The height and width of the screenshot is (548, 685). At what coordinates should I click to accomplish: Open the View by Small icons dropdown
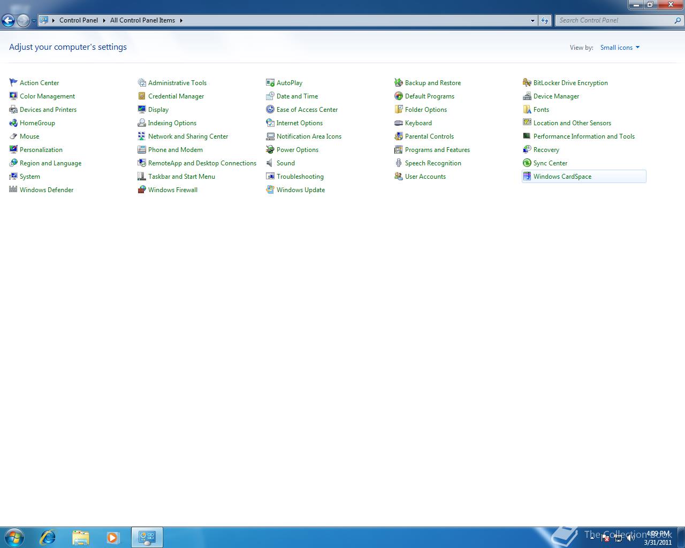619,47
